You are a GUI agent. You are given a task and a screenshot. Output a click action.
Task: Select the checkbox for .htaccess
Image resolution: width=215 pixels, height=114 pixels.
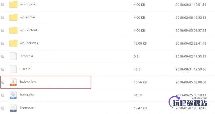pos(3,56)
